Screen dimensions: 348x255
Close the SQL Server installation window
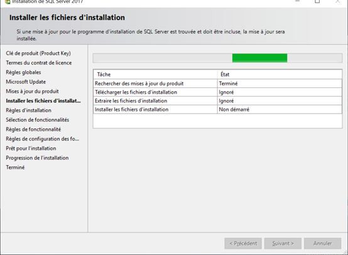tap(337, 1)
